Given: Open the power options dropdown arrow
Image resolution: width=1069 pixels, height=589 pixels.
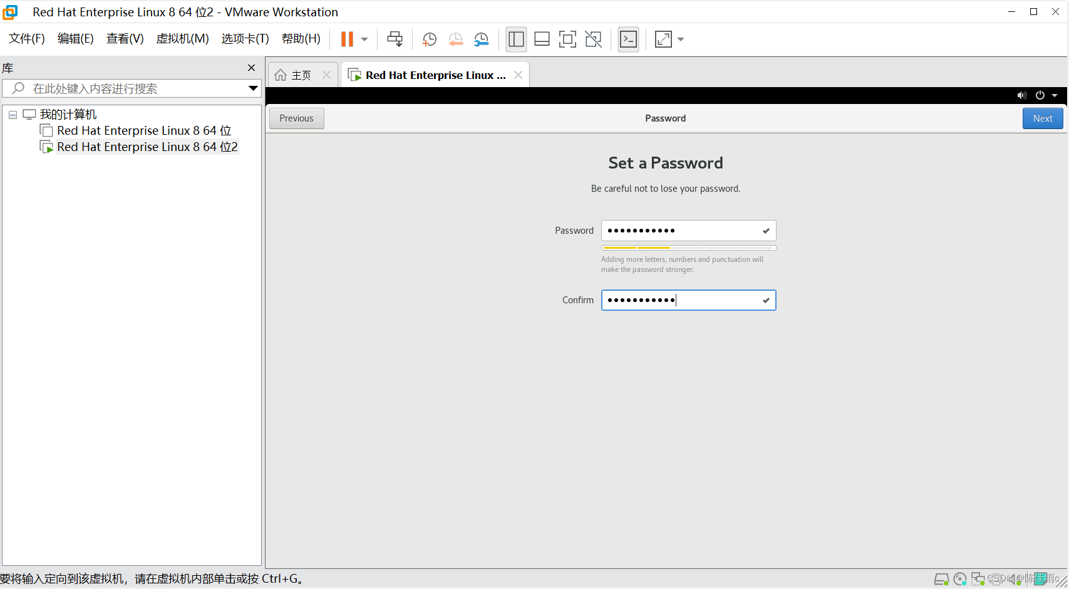Looking at the screenshot, I should (x=364, y=39).
